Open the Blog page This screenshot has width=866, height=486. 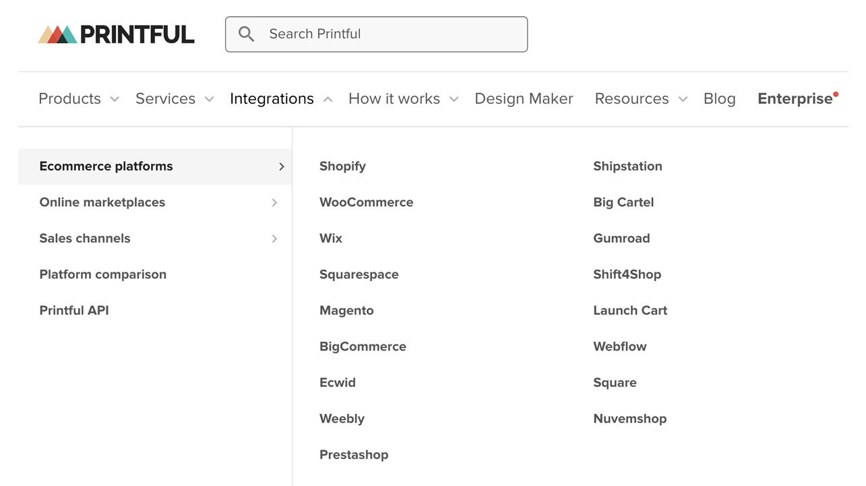[719, 98]
